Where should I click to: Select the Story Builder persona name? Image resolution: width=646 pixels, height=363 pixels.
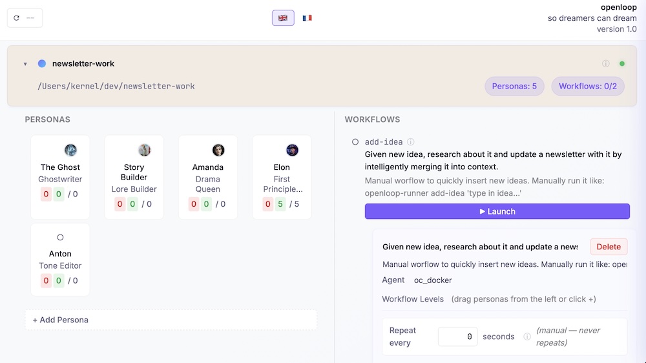pos(134,172)
